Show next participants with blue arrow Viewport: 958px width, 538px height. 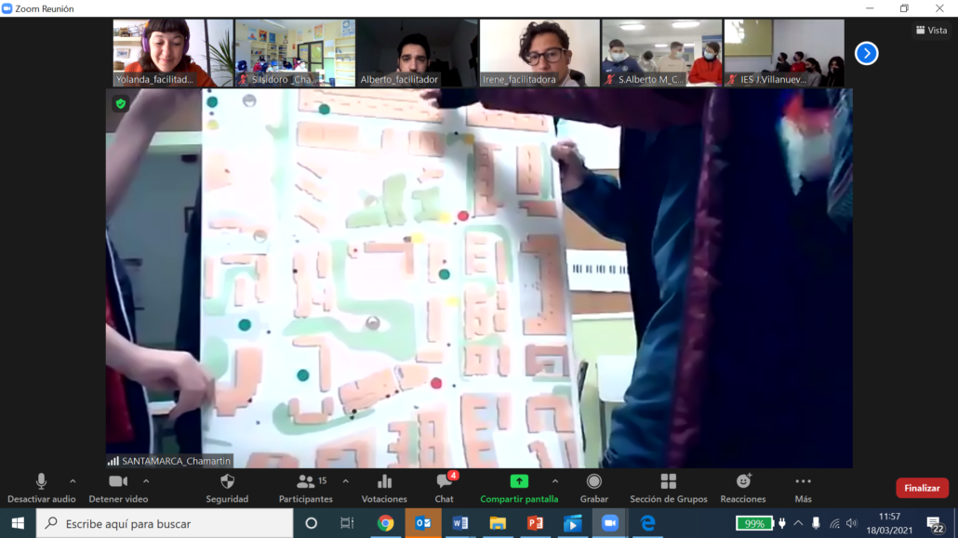tap(866, 54)
